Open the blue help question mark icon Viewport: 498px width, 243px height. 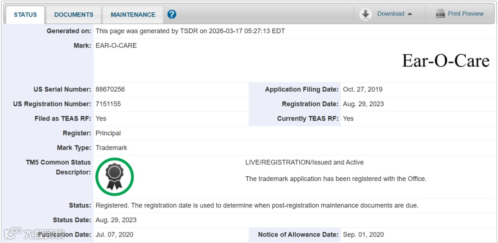pyautogui.click(x=172, y=14)
